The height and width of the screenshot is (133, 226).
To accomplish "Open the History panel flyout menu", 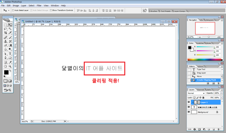I will pyautogui.click(x=222, y=67).
